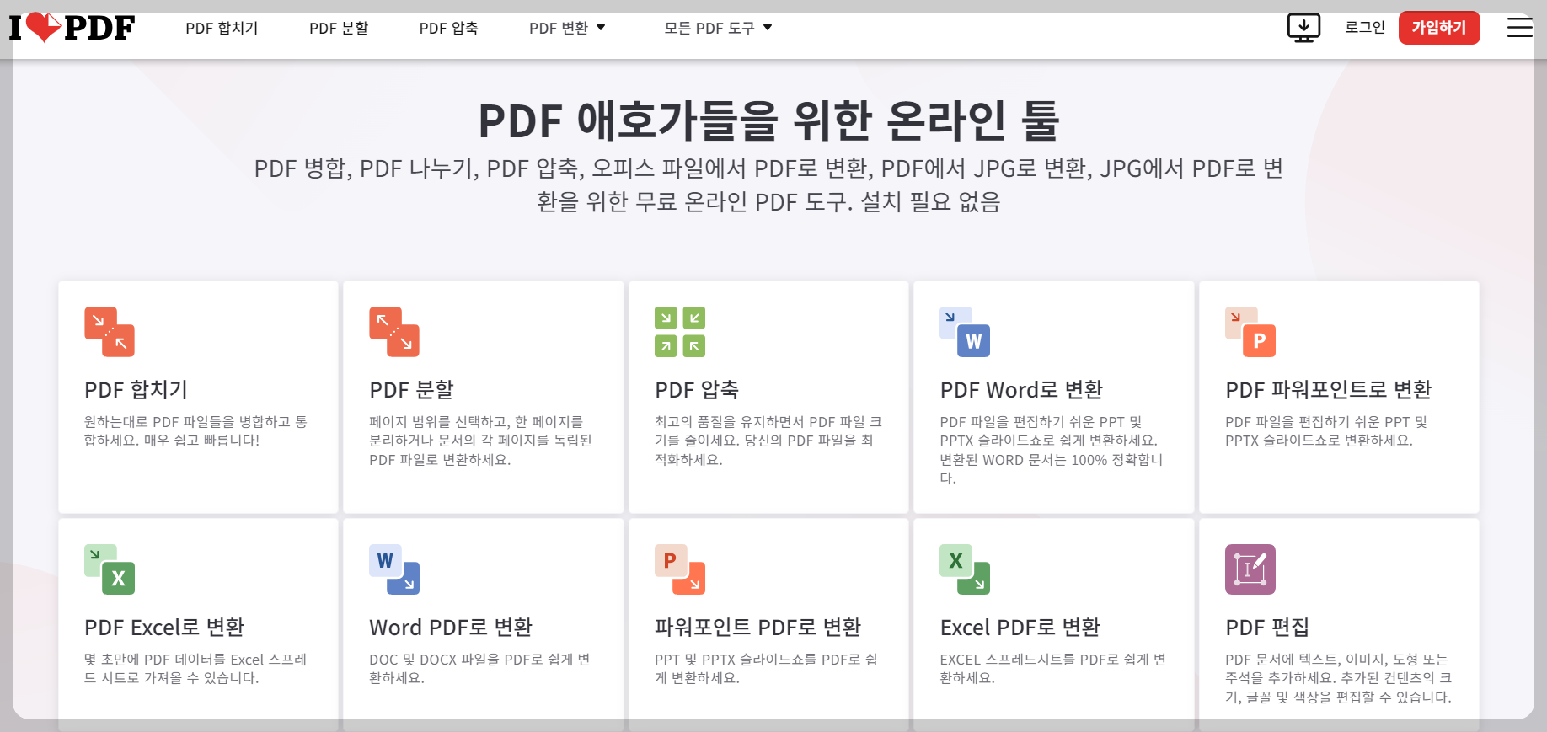Screen dimensions: 1547x732
Task: Click the description starting '최고의 품질을 유지하면서'
Action: point(768,441)
